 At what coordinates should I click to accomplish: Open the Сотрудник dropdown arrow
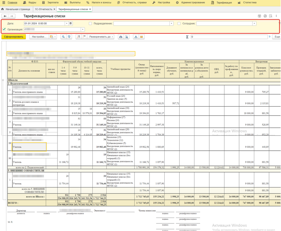pos(254,23)
